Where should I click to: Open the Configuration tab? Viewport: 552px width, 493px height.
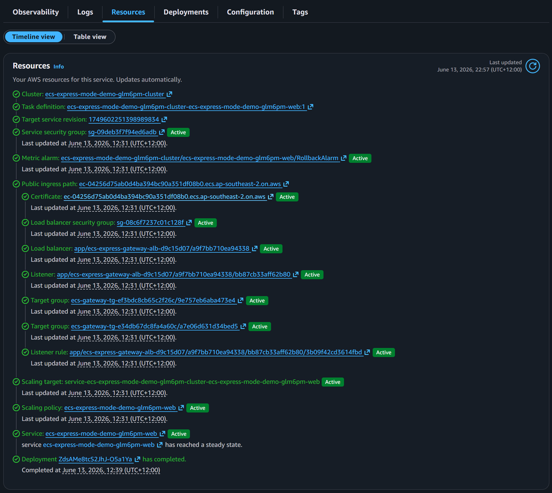(250, 12)
